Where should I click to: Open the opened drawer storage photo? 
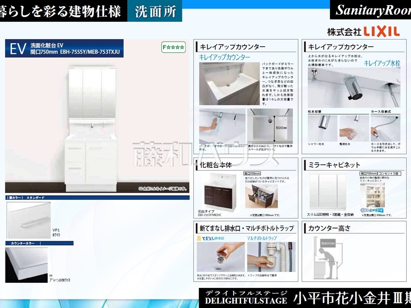pyautogui.click(x=261, y=196)
